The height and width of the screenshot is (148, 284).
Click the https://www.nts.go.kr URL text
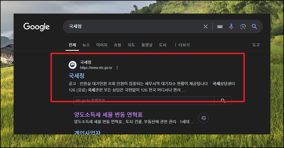tap(96, 68)
